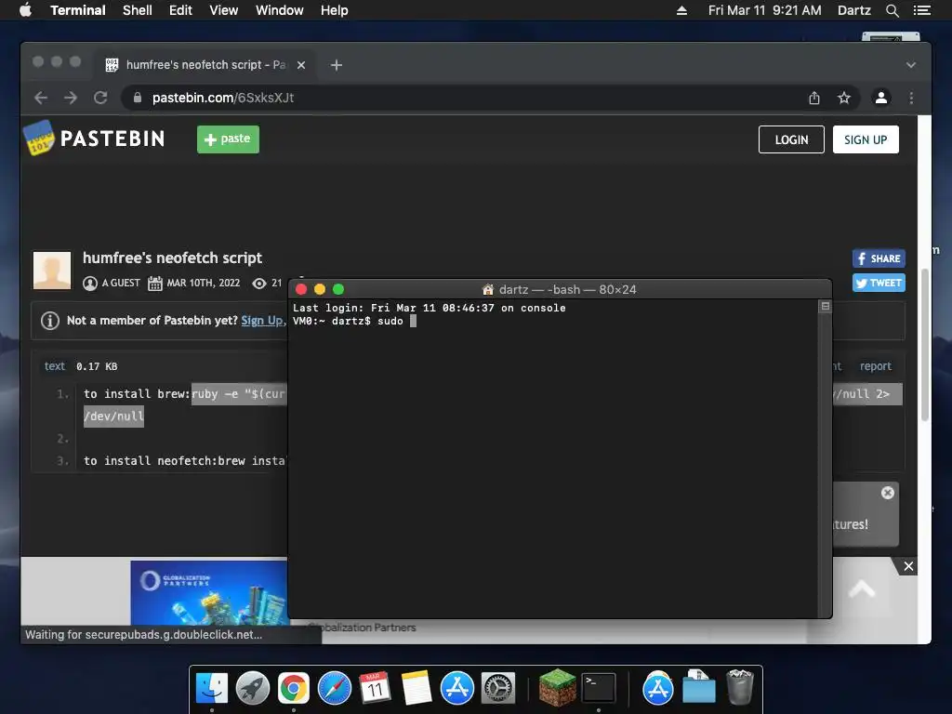Click the SIGN UP button
The width and height of the screenshot is (952, 714).
[866, 139]
